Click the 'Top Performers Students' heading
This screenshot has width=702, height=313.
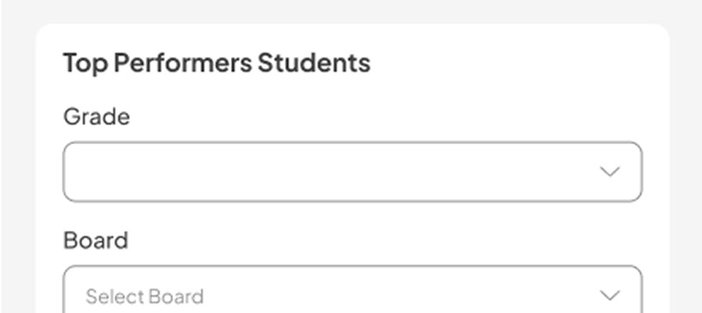tap(216, 63)
